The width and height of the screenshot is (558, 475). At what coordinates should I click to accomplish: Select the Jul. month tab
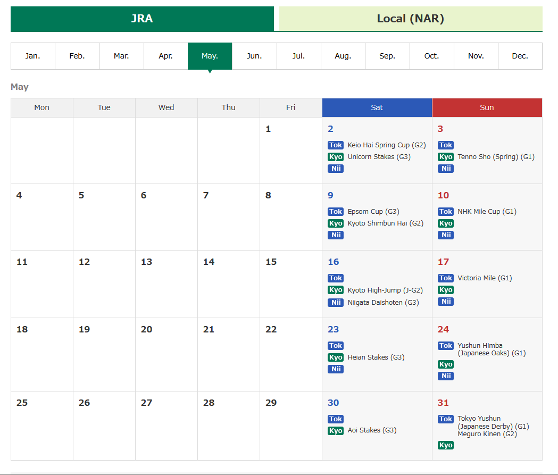[299, 56]
